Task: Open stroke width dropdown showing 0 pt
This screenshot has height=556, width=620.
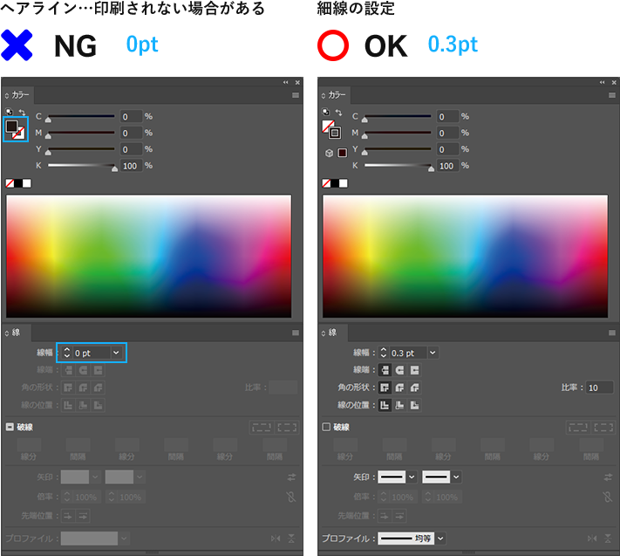Action: tap(115, 353)
